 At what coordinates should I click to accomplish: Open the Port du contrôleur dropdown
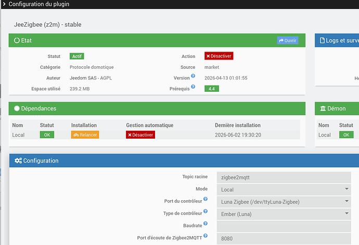(x=284, y=202)
